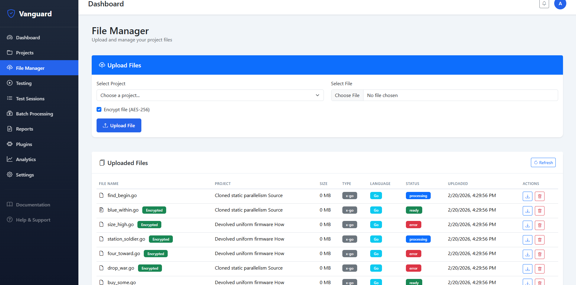Open Plugins from the sidebar
Screen dimensions: 576x285
24,144
